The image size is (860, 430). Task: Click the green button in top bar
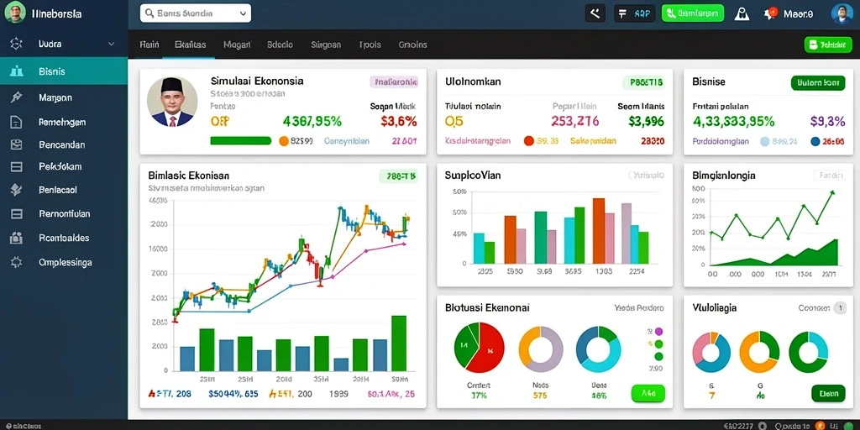coord(693,13)
